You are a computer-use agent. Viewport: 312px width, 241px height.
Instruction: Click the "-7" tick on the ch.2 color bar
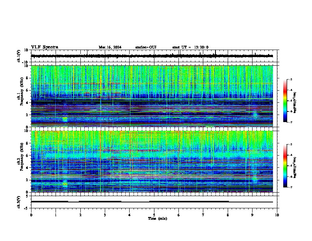[291, 187]
